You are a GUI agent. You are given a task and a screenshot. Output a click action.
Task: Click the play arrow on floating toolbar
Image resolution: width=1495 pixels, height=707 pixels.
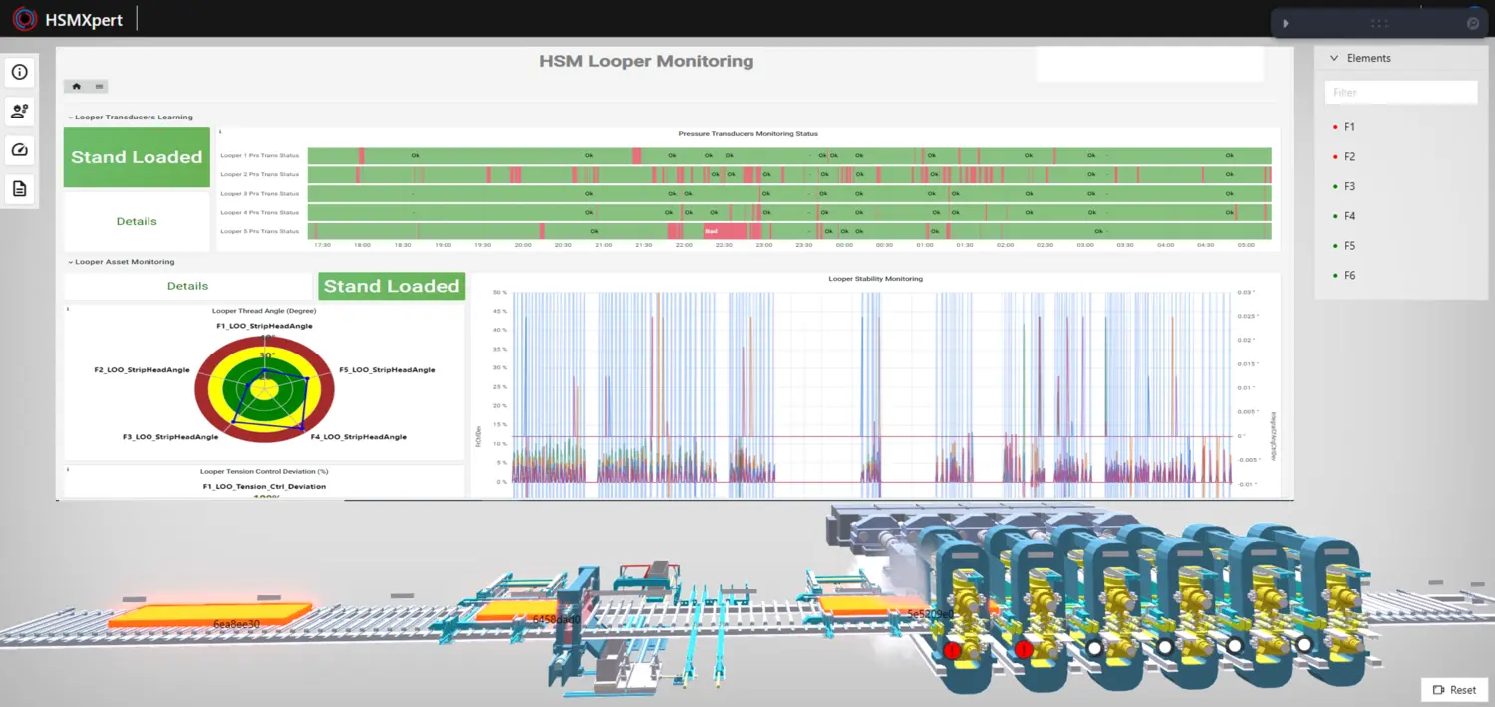tap(1286, 23)
